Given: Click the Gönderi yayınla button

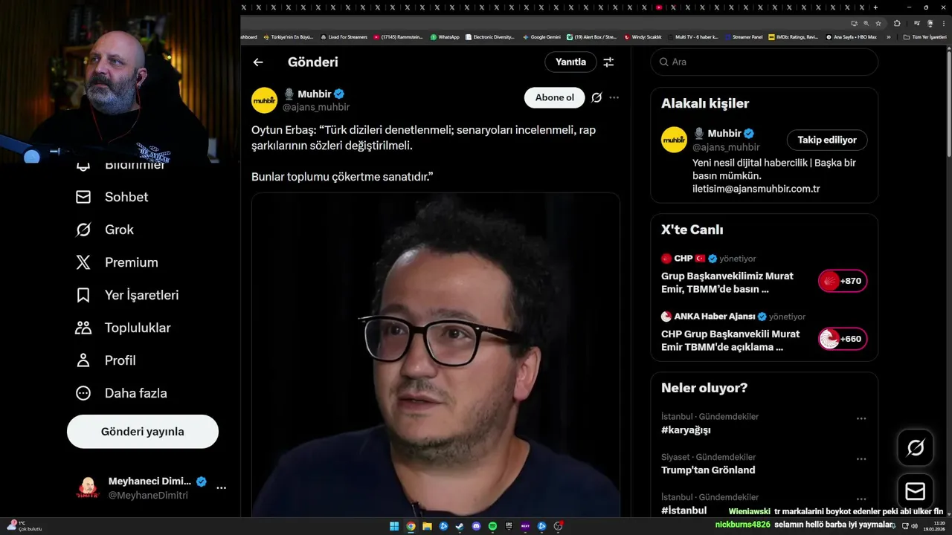Looking at the screenshot, I should 143,432.
